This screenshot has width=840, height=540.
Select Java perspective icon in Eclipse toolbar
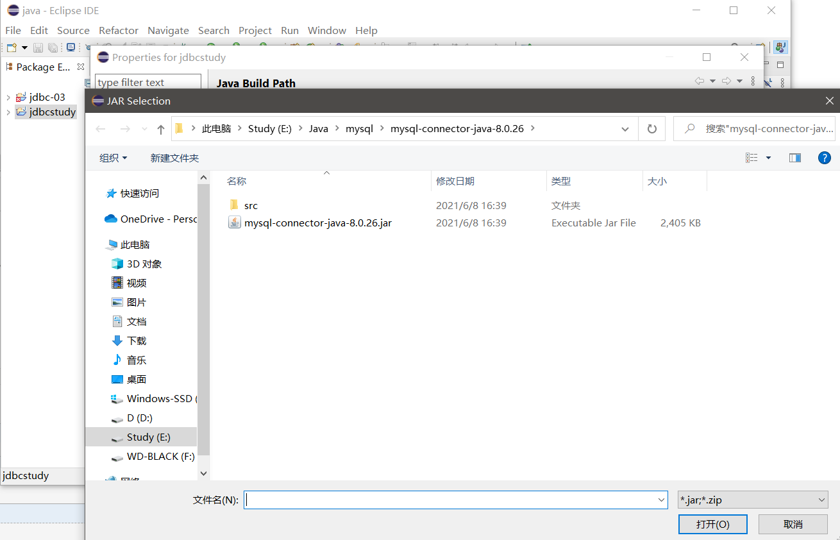point(780,47)
